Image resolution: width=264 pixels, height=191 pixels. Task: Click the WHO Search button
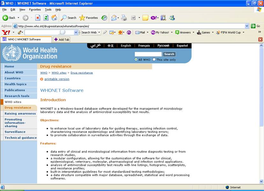click(169, 54)
